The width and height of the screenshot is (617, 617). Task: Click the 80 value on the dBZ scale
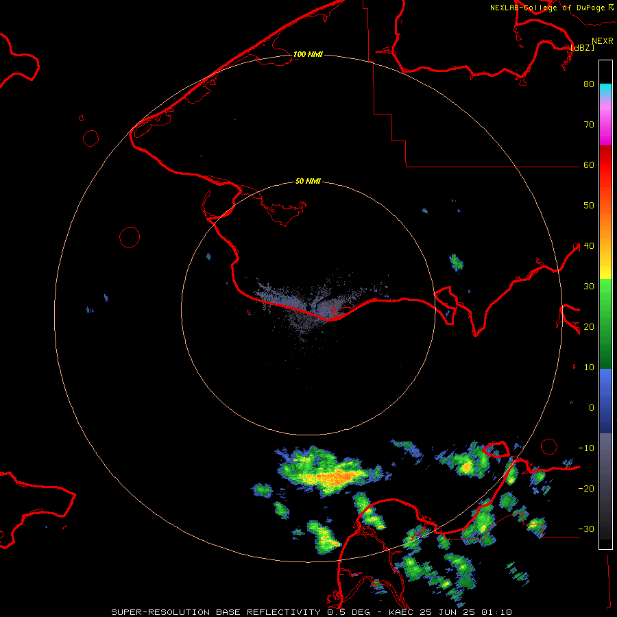589,84
